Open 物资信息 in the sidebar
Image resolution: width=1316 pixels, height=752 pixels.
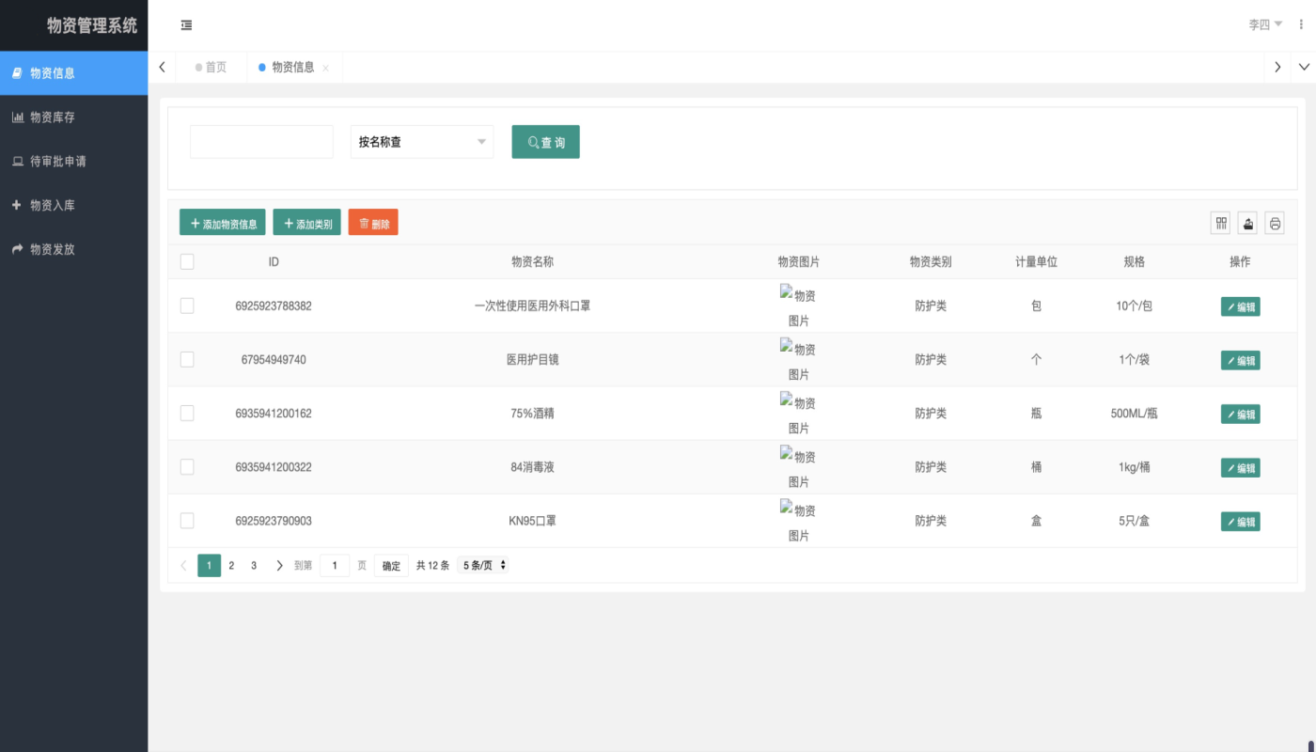tap(73, 73)
